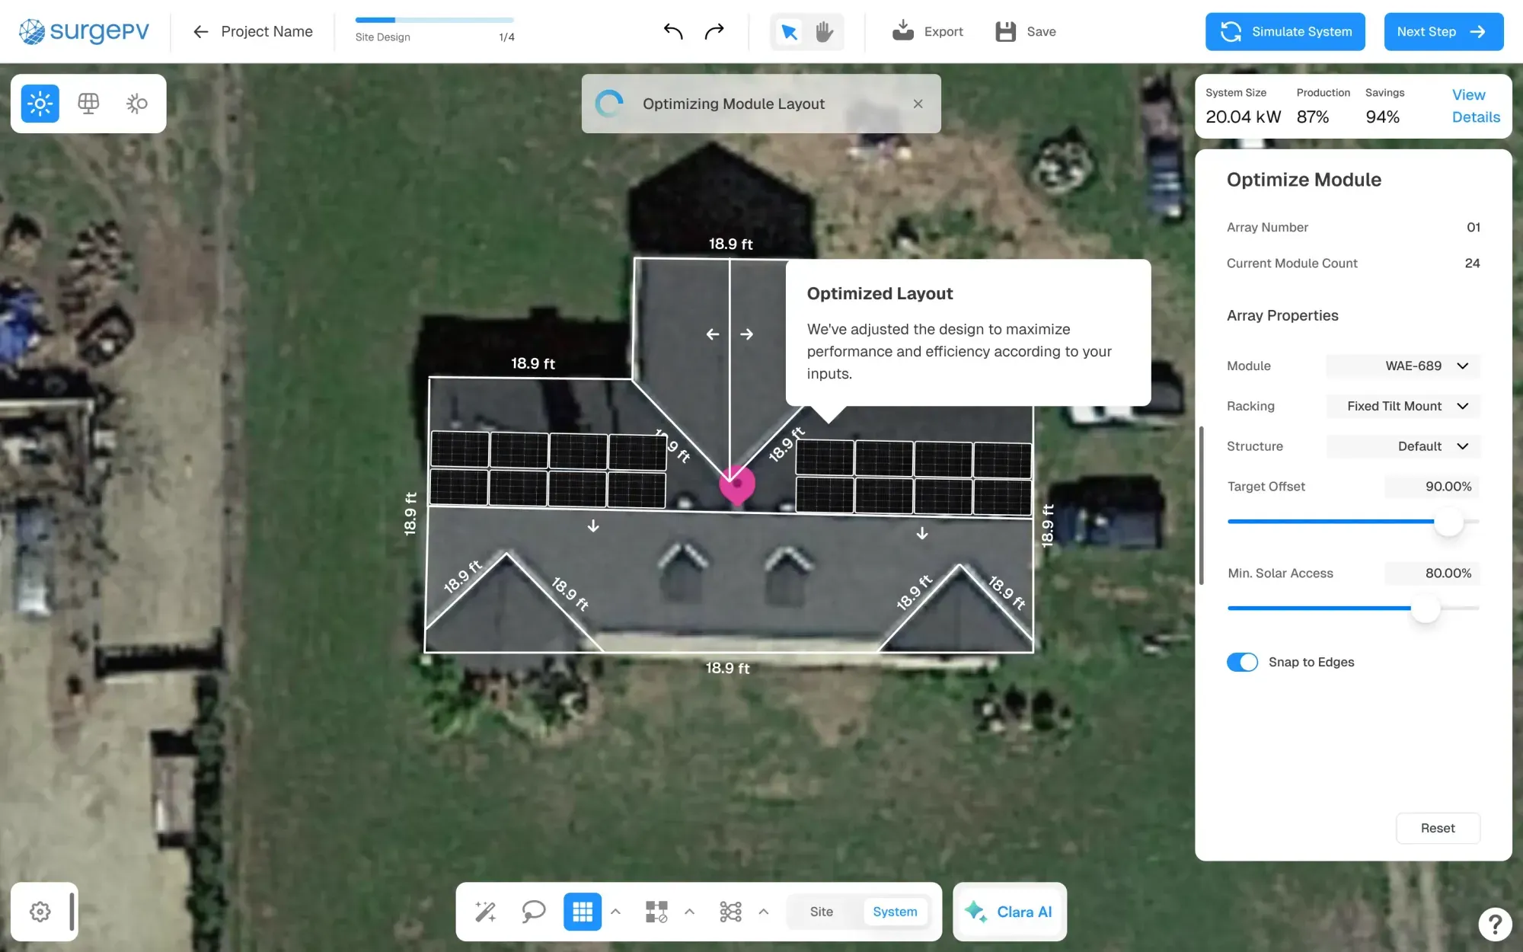
Task: Choose the lasso drawing tool
Action: [533, 911]
